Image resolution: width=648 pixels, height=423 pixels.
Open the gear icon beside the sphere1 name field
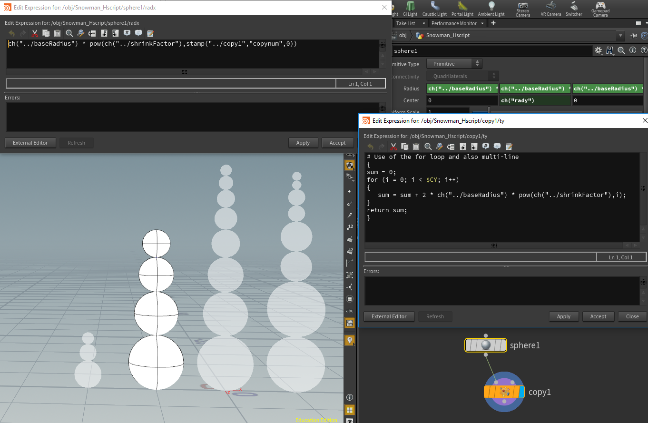[x=599, y=50]
